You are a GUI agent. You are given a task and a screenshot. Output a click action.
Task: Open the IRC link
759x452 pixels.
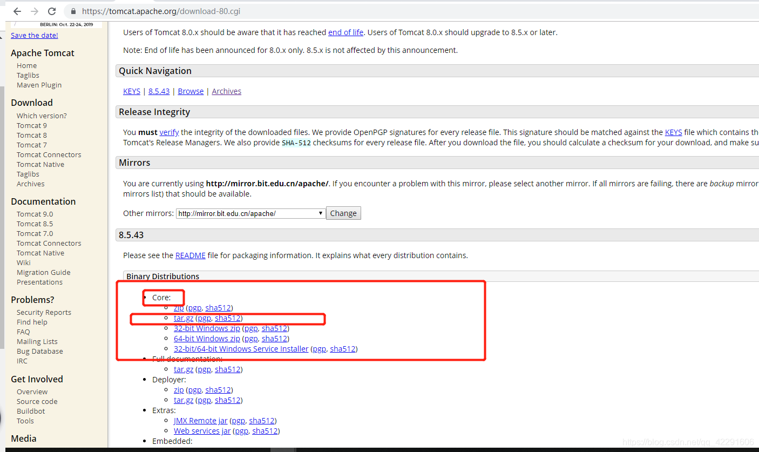point(22,361)
